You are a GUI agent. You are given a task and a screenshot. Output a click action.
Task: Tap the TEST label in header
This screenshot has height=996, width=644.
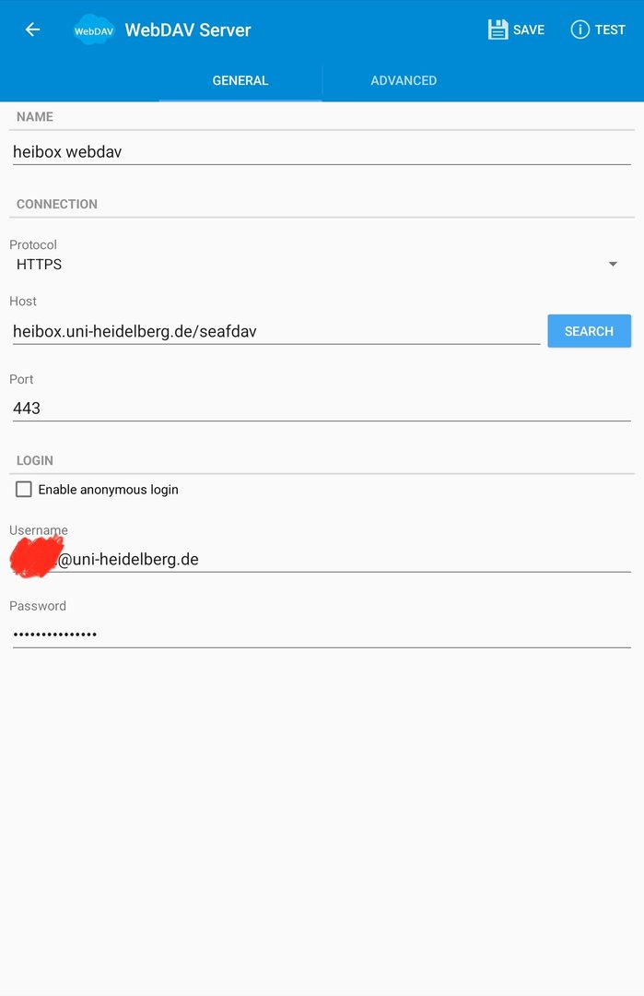pyautogui.click(x=610, y=30)
